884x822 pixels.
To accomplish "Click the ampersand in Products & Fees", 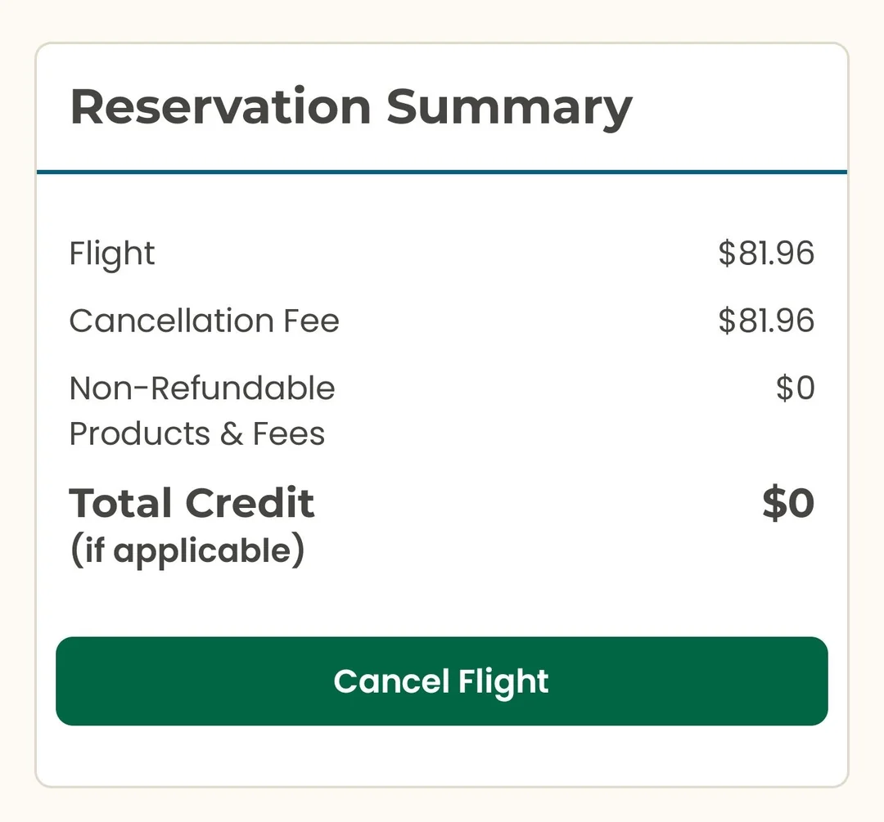I will point(232,433).
